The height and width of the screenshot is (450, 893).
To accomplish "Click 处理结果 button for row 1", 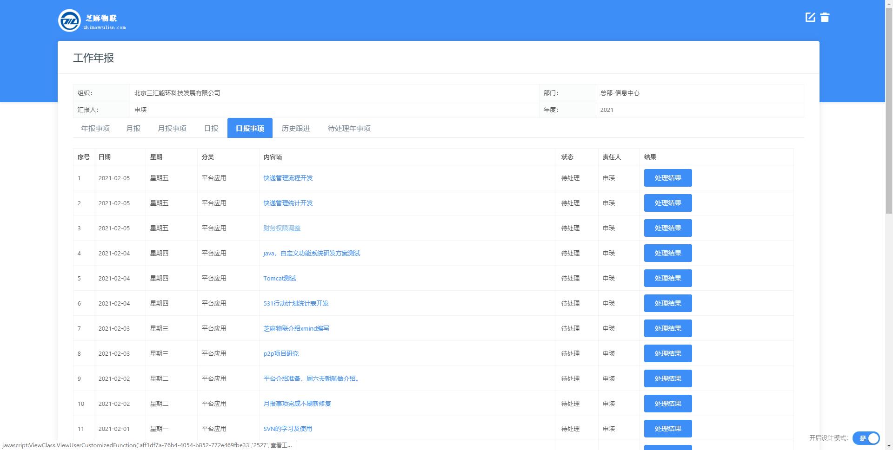I will 668,178.
